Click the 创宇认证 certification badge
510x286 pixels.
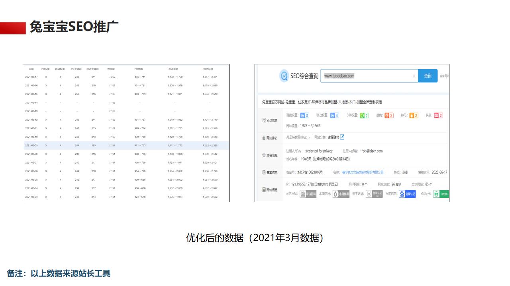tap(375, 194)
